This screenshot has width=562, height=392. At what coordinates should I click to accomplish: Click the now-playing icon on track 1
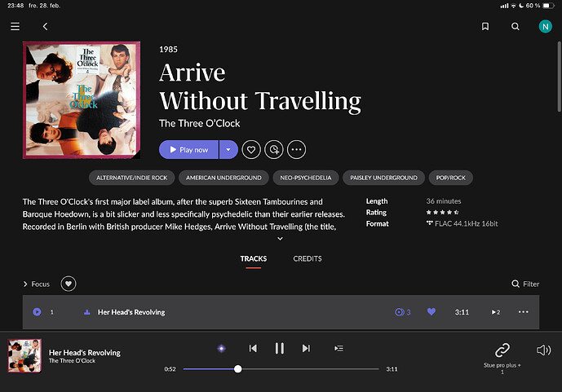pos(37,312)
